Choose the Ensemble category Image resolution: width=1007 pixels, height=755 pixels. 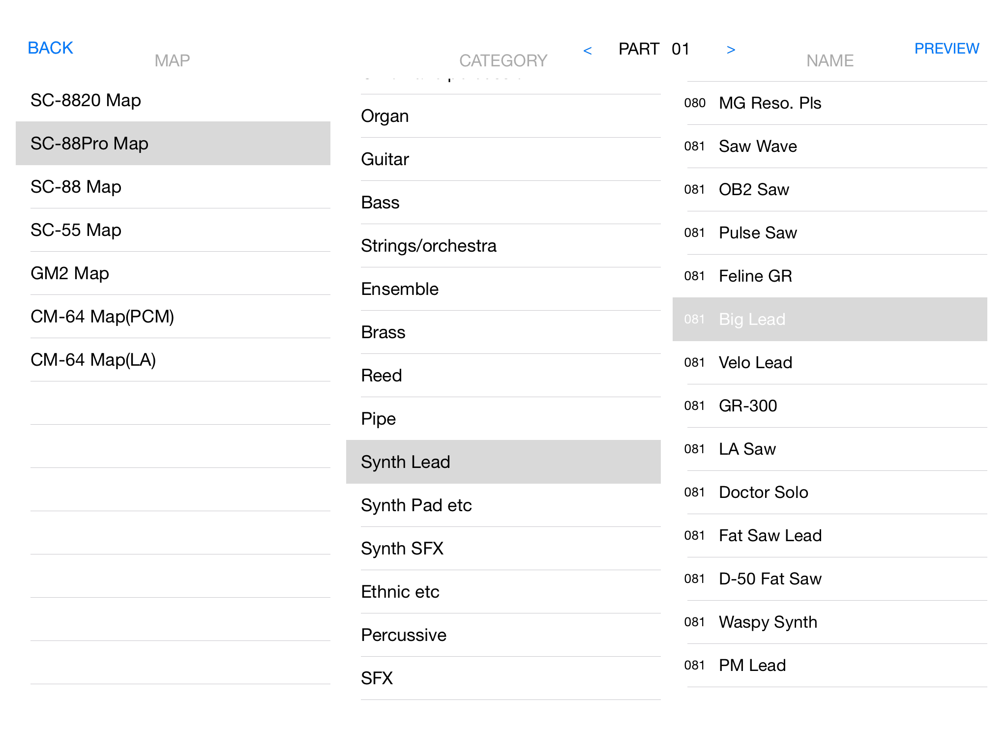point(503,289)
